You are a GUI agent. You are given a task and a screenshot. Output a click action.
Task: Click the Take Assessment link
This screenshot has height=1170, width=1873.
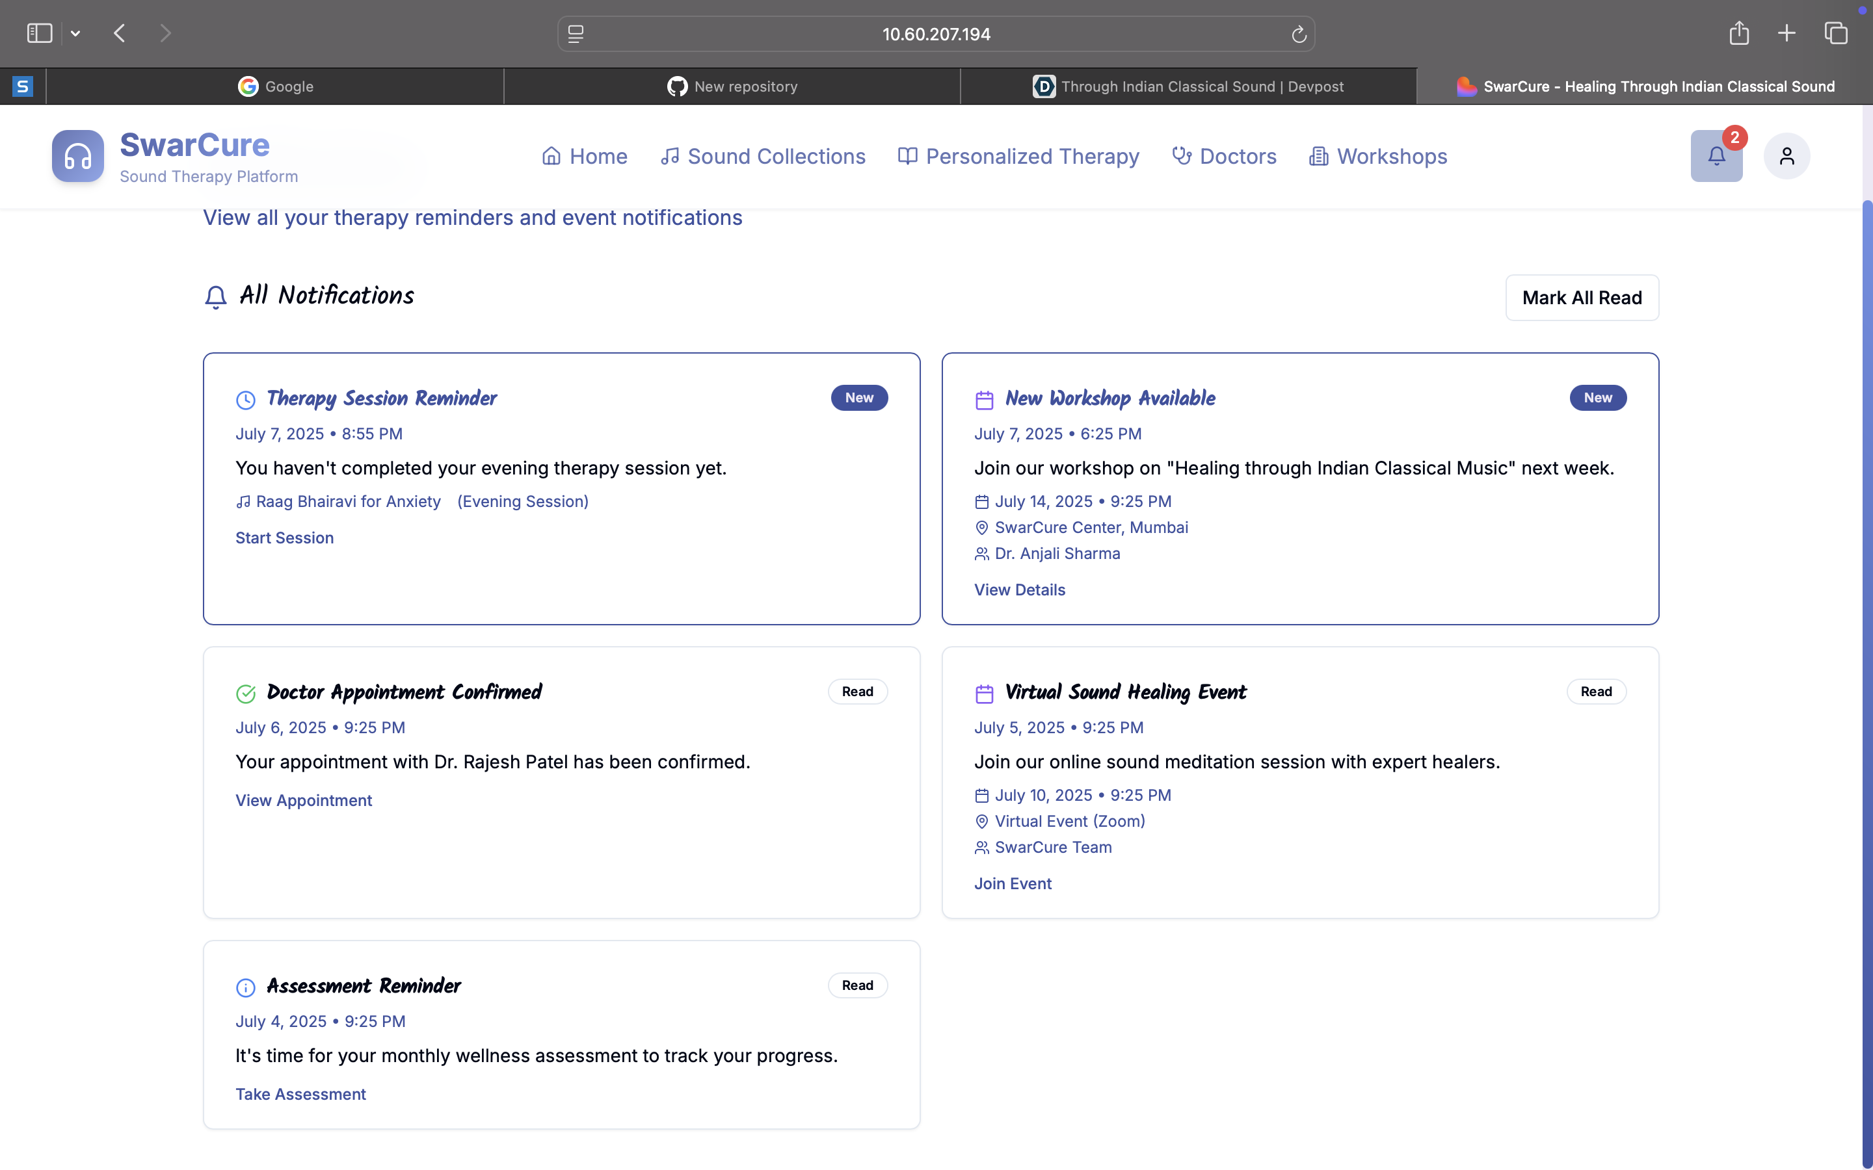(300, 1094)
